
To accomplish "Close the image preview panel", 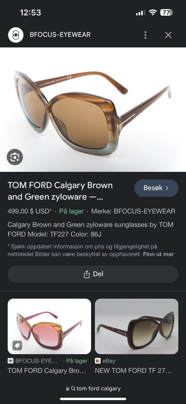I will tap(168, 35).
